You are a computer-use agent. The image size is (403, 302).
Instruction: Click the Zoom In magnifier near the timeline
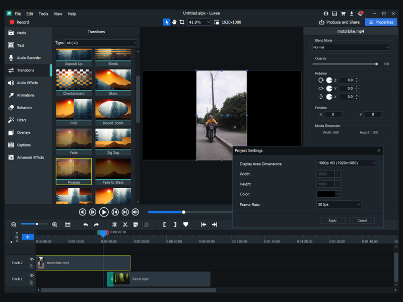(x=54, y=224)
